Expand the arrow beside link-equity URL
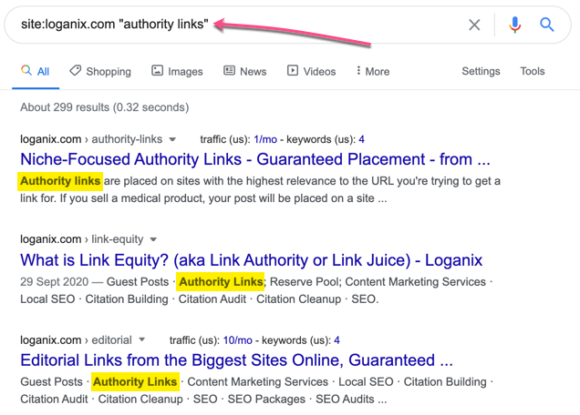580x415 pixels. click(x=153, y=239)
